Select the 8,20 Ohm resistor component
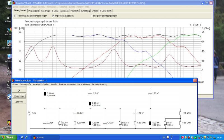Screen dimensions: 224x140 click(75, 123)
